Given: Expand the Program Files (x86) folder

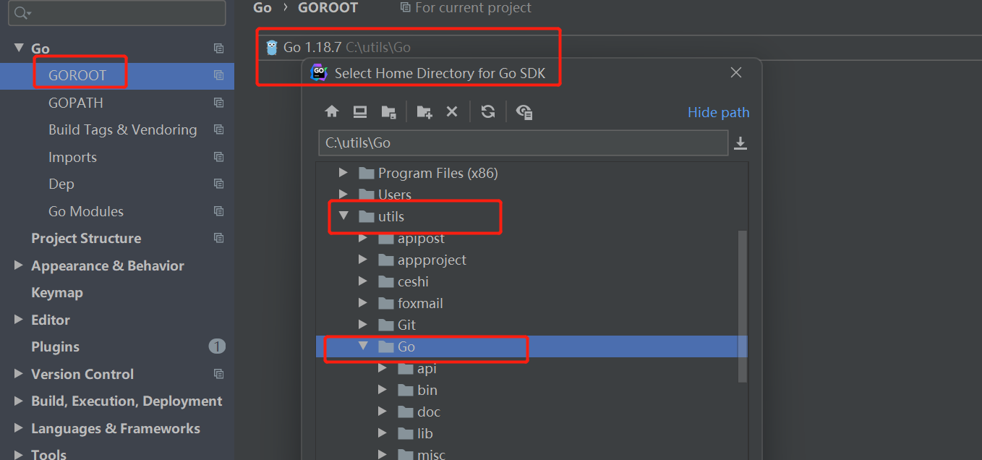Looking at the screenshot, I should [x=343, y=173].
